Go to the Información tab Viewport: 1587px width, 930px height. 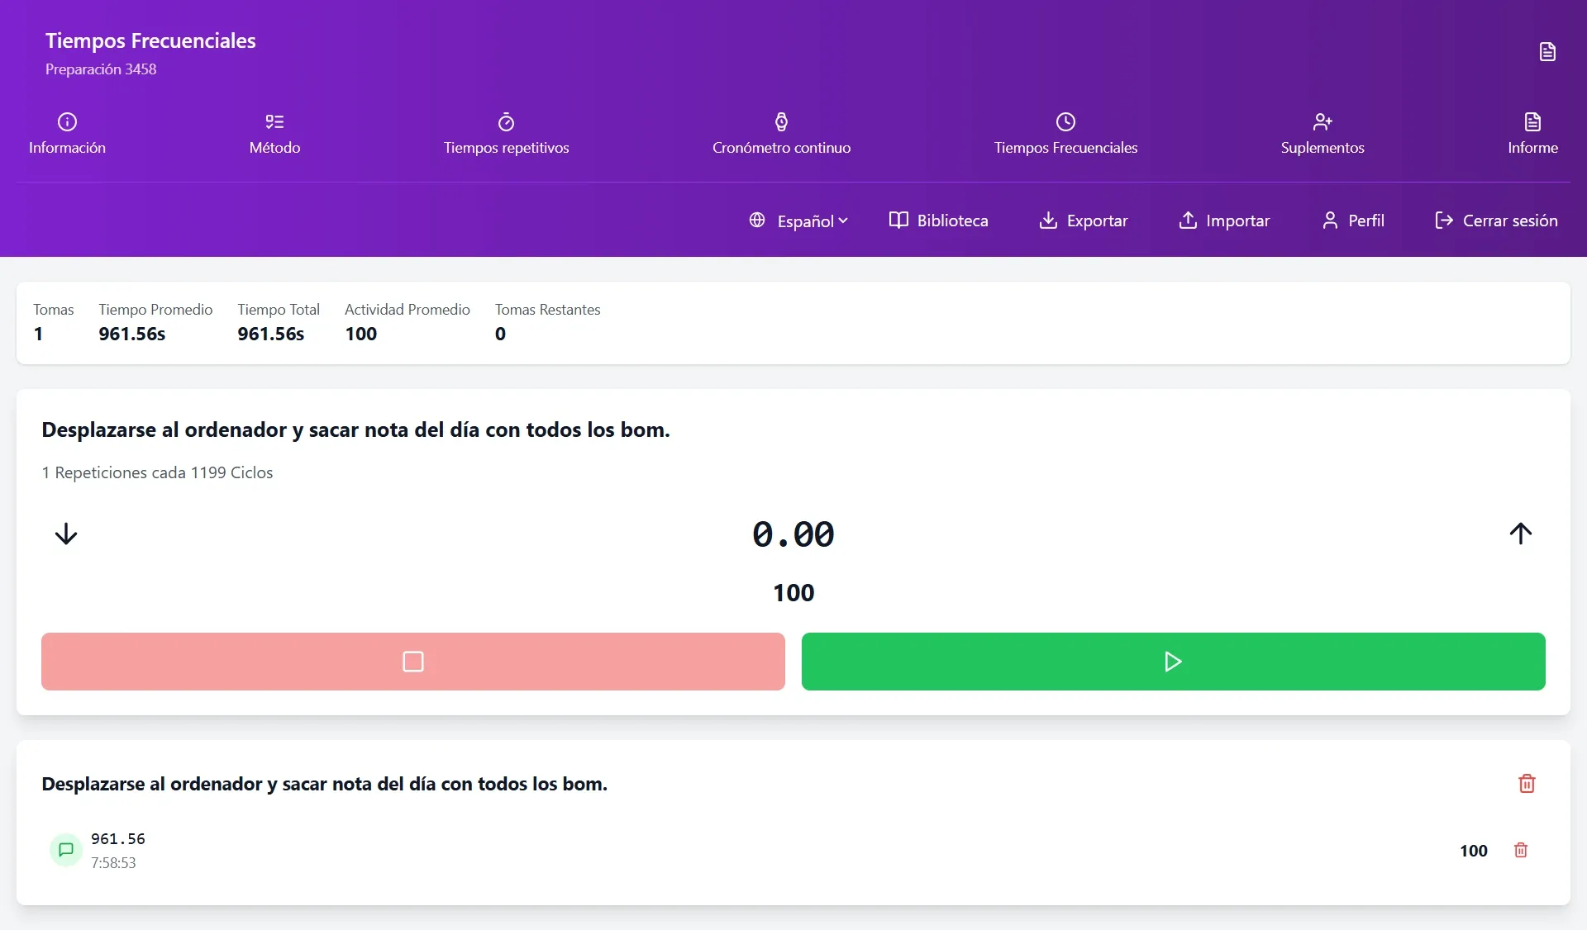(x=67, y=134)
